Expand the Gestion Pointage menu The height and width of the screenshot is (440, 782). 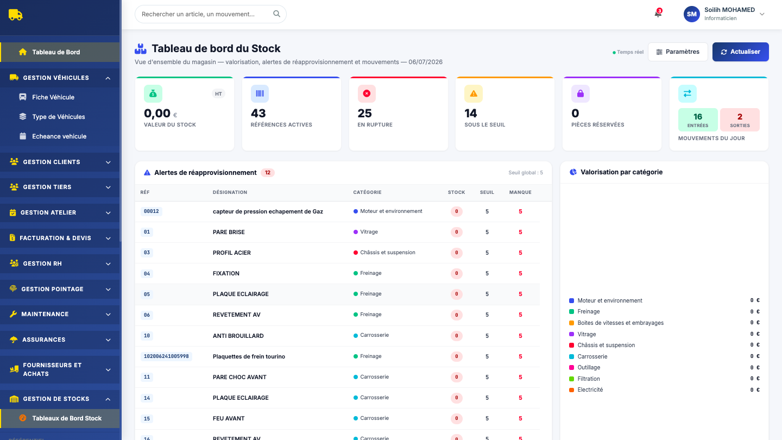pyautogui.click(x=60, y=289)
